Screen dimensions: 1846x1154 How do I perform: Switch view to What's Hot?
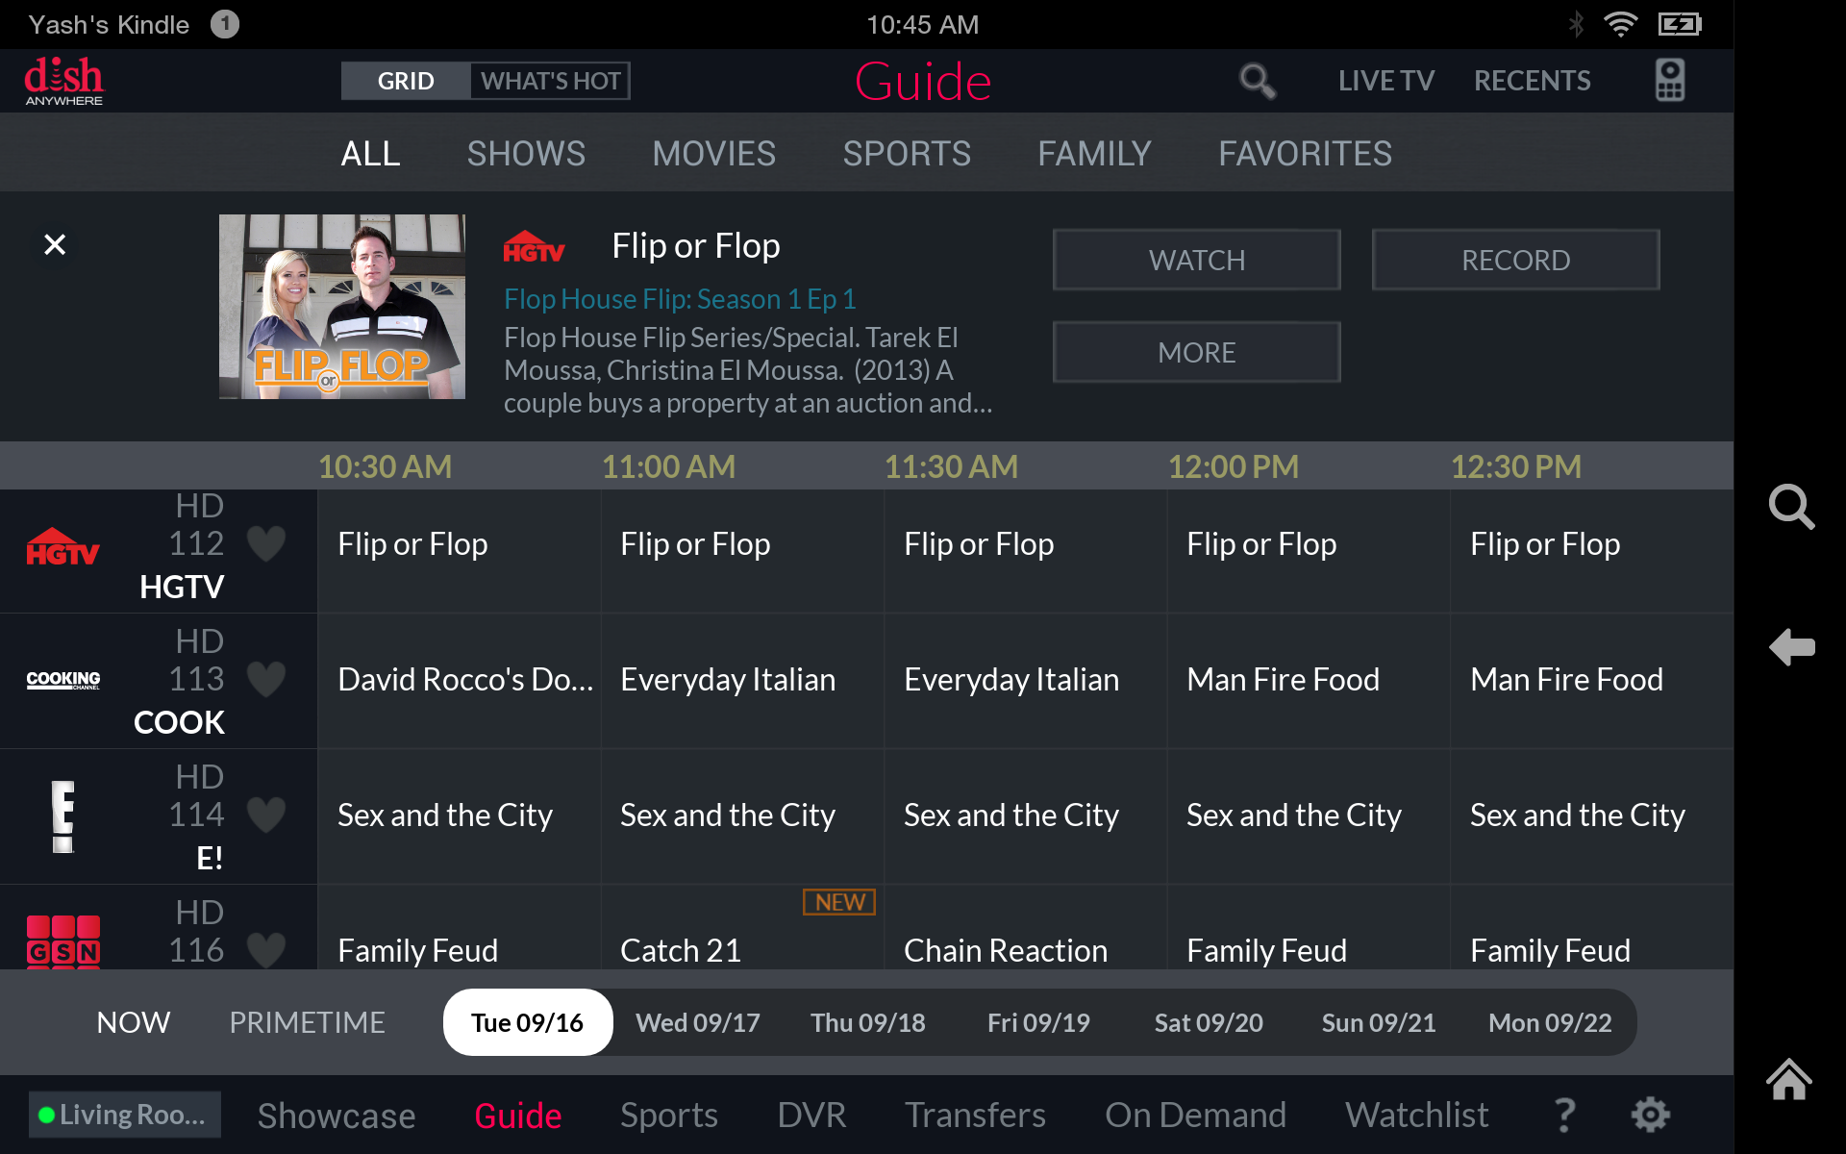tap(550, 82)
